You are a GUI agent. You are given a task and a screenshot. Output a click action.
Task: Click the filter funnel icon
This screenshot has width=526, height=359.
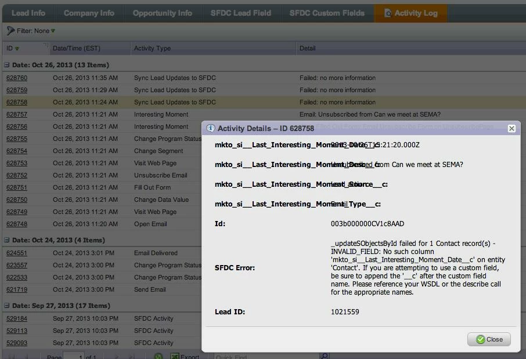coord(10,31)
